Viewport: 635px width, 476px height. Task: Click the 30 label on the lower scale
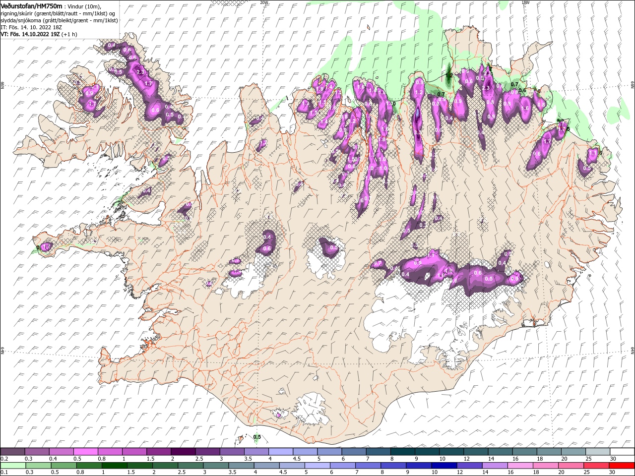612,473
